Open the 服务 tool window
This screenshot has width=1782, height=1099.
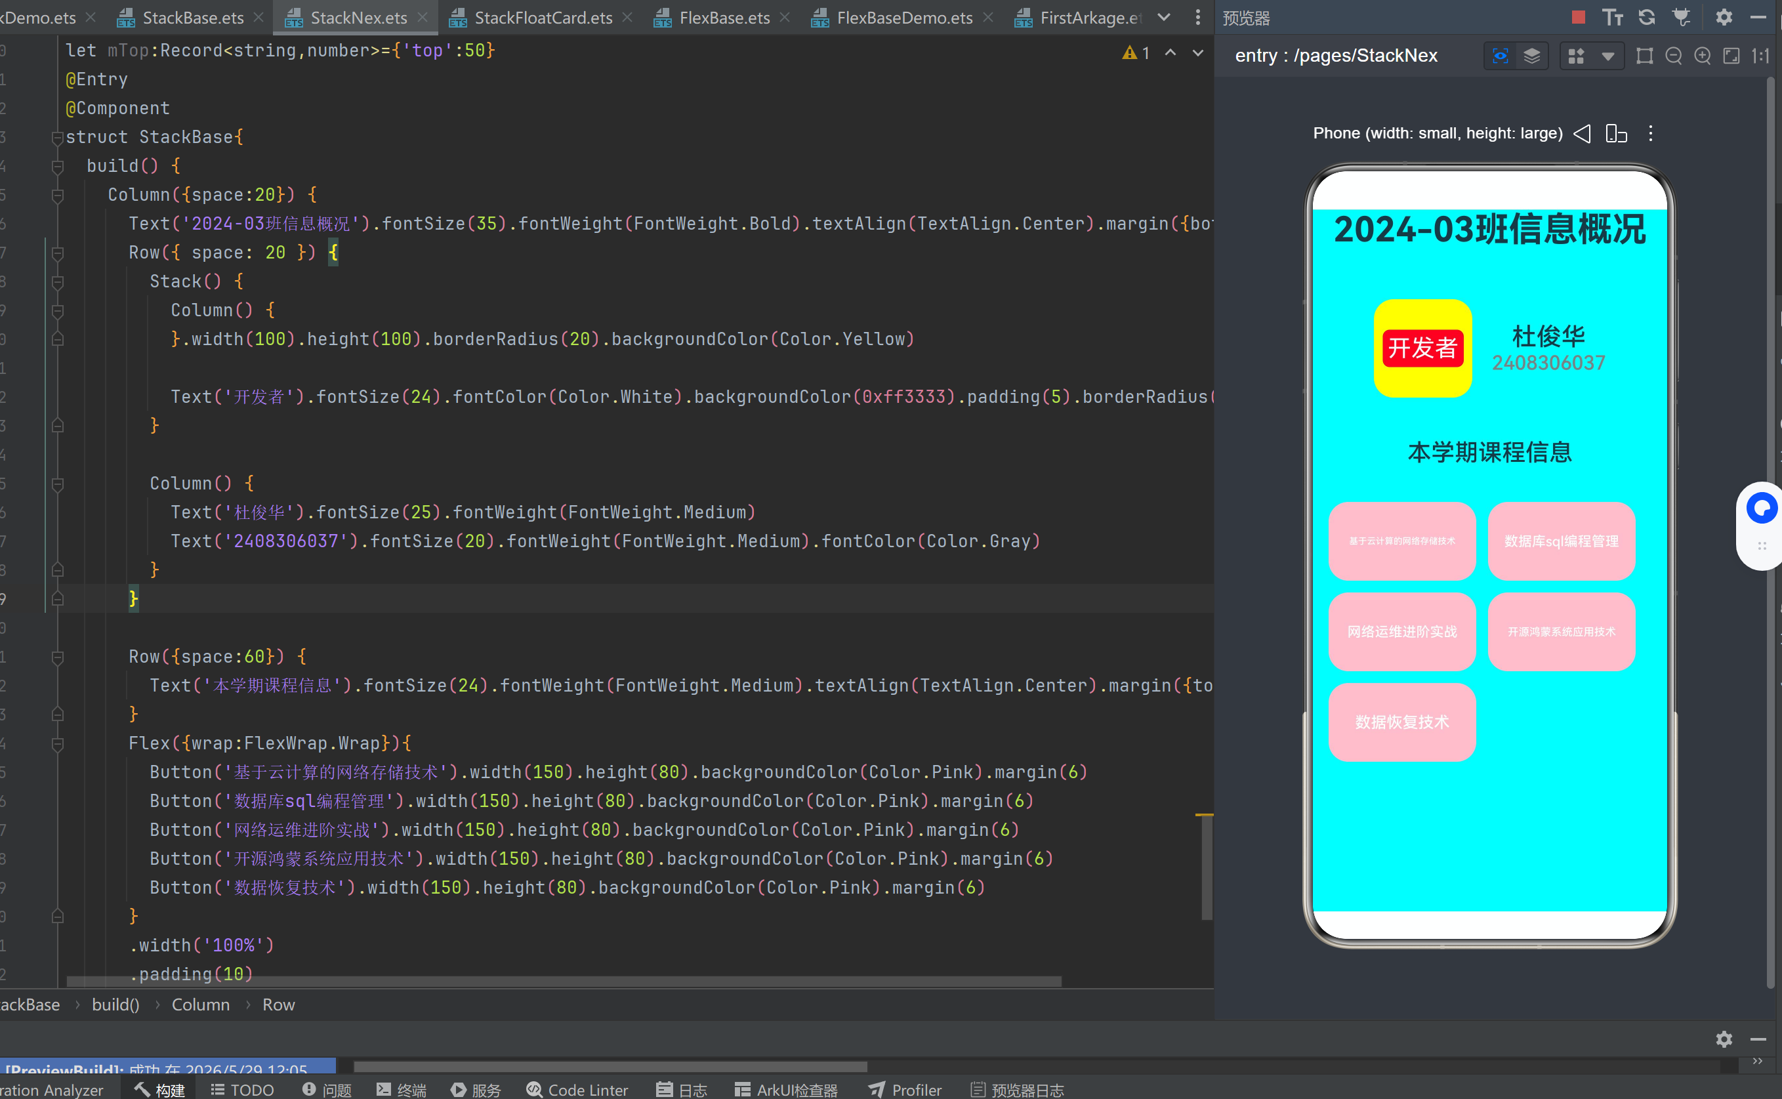point(476,1090)
